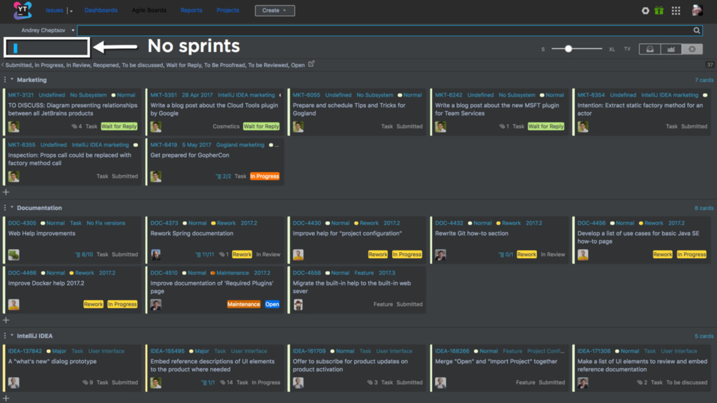Collapse the Marketing swimlane
The height and width of the screenshot is (403, 717).
12,79
